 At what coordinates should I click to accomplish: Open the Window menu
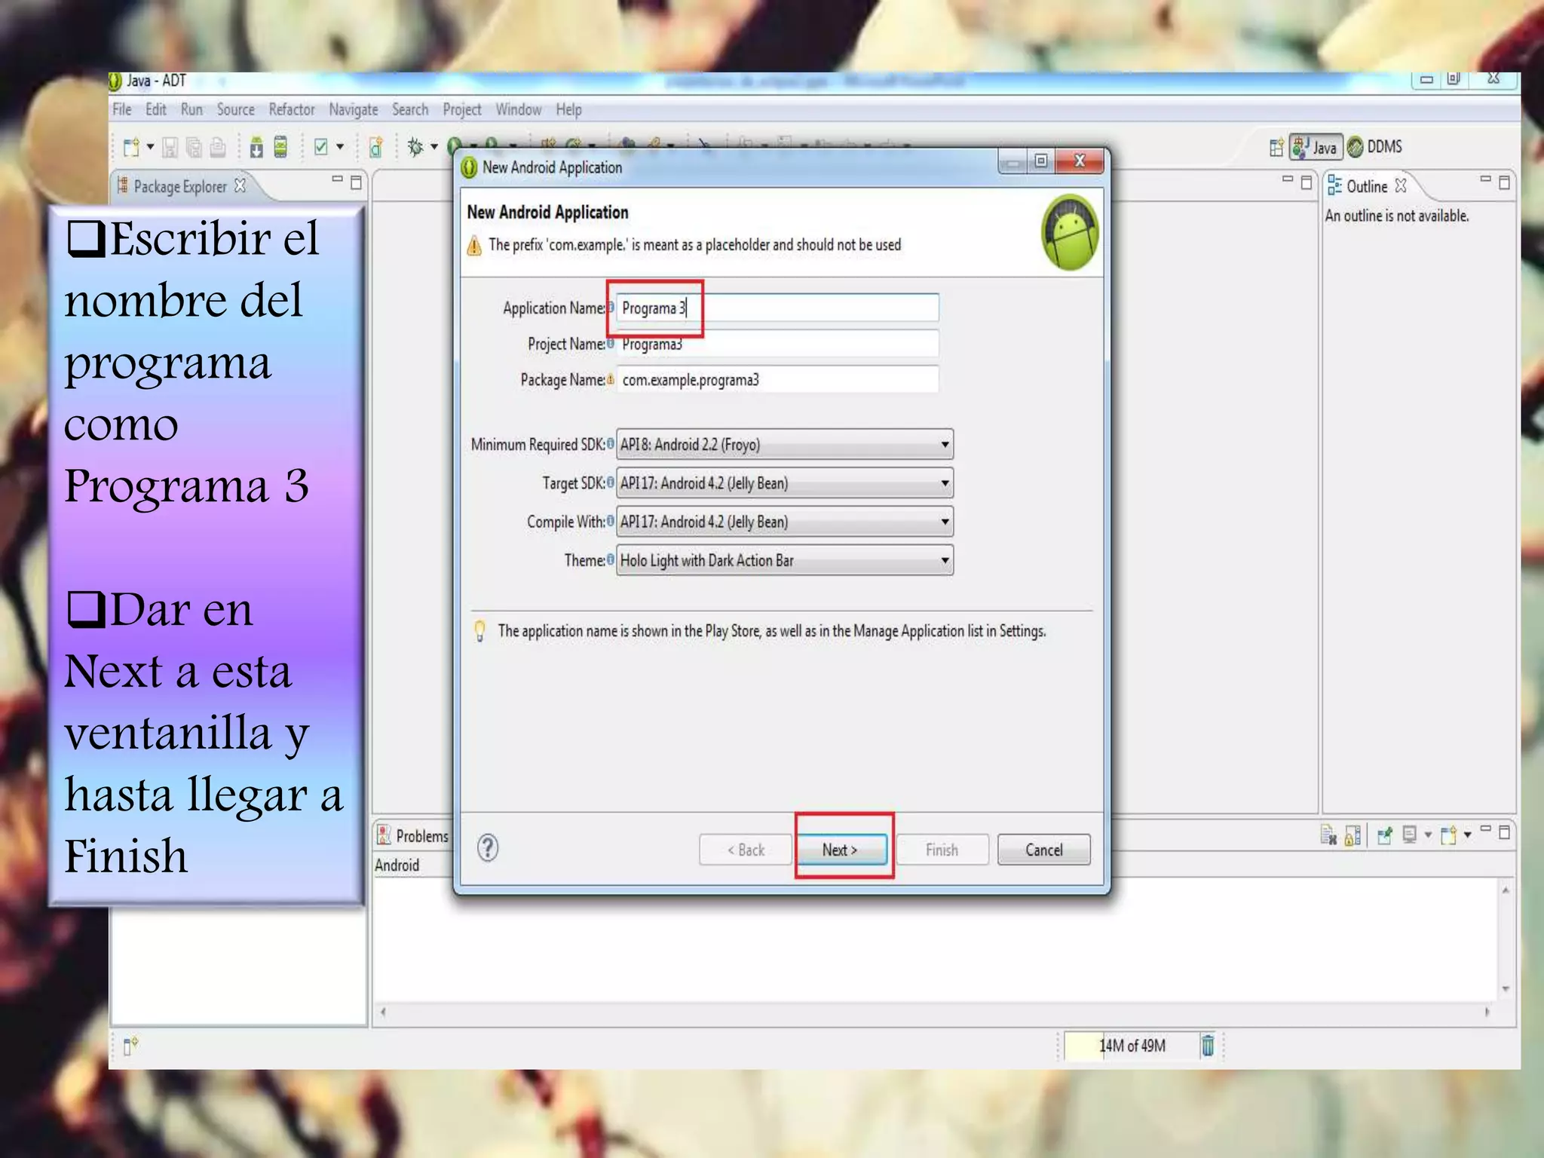tap(519, 110)
